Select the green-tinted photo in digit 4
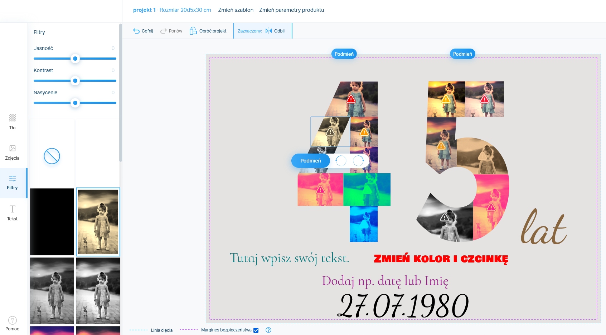Image resolution: width=606 pixels, height=335 pixels. click(367, 190)
